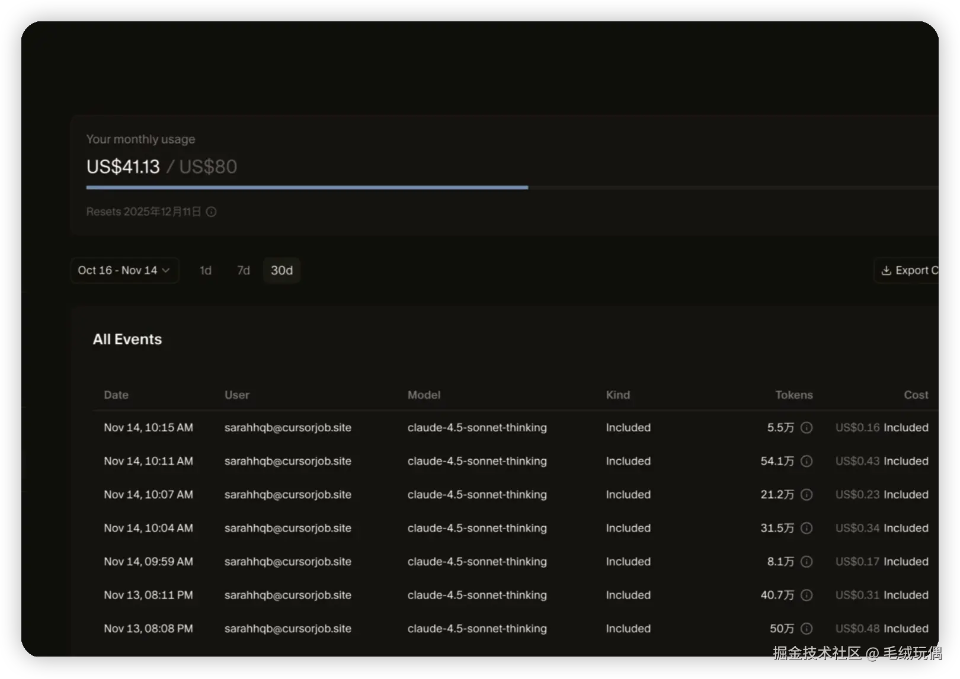Screen dimensions: 960x679
Task: Click info icon beside 31.5万 tokens
Action: click(807, 528)
